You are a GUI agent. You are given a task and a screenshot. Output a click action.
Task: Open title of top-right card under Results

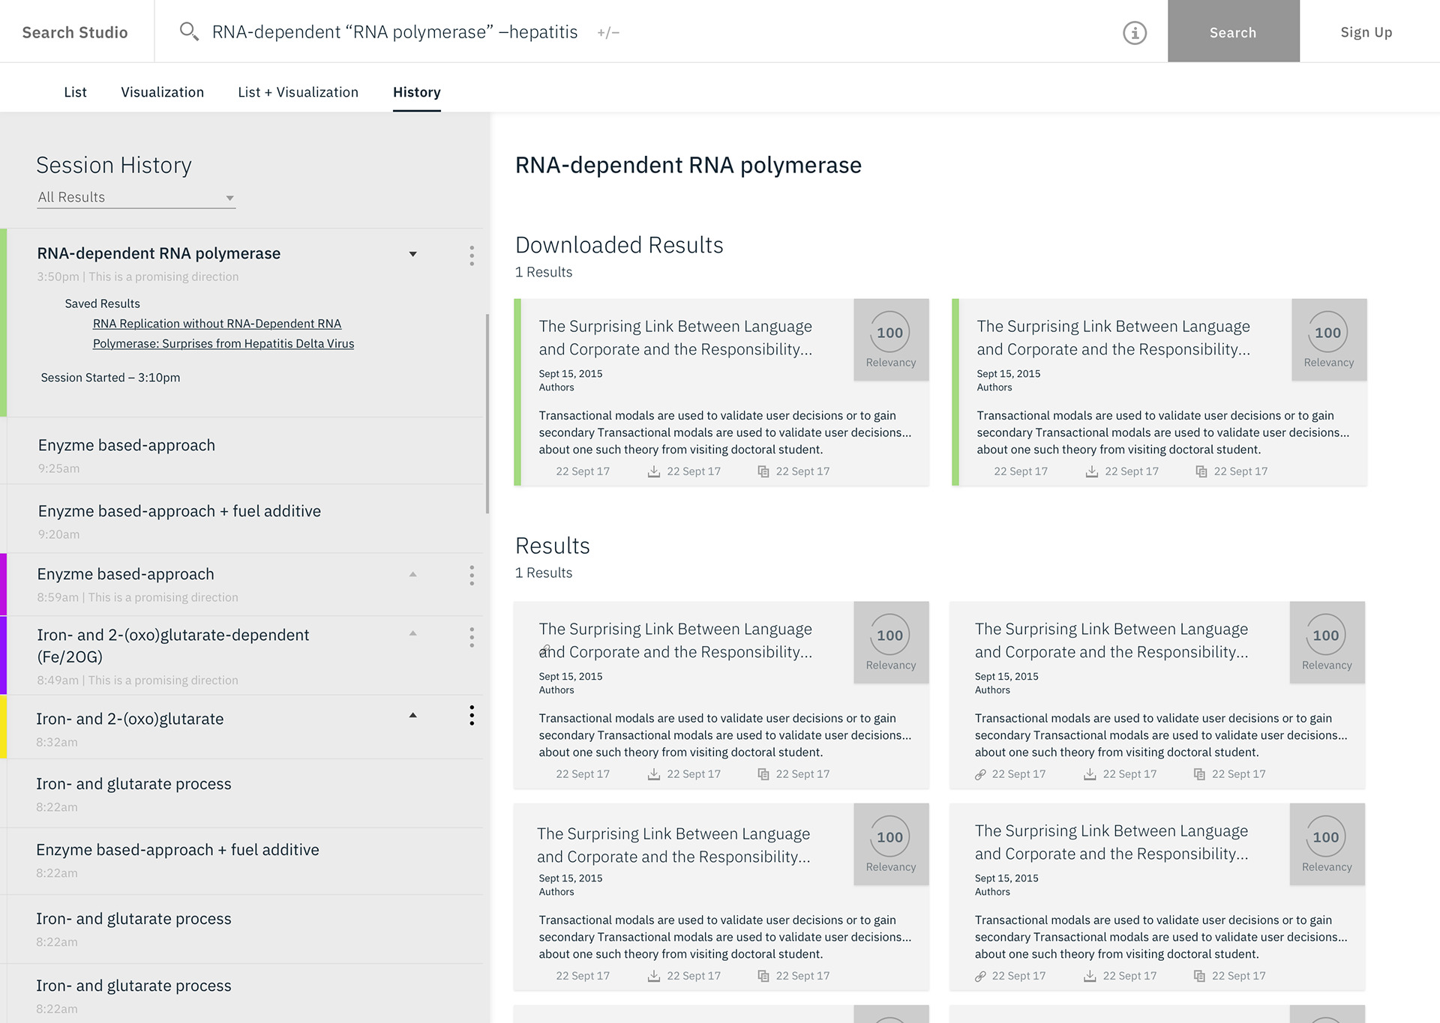click(x=1111, y=641)
